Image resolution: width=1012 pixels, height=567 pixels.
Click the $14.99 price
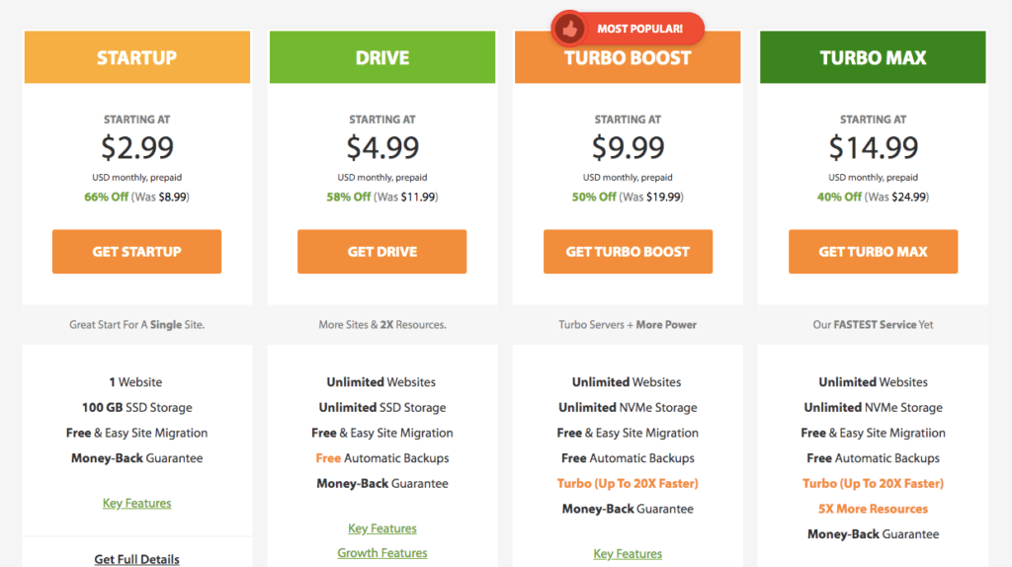[874, 148]
